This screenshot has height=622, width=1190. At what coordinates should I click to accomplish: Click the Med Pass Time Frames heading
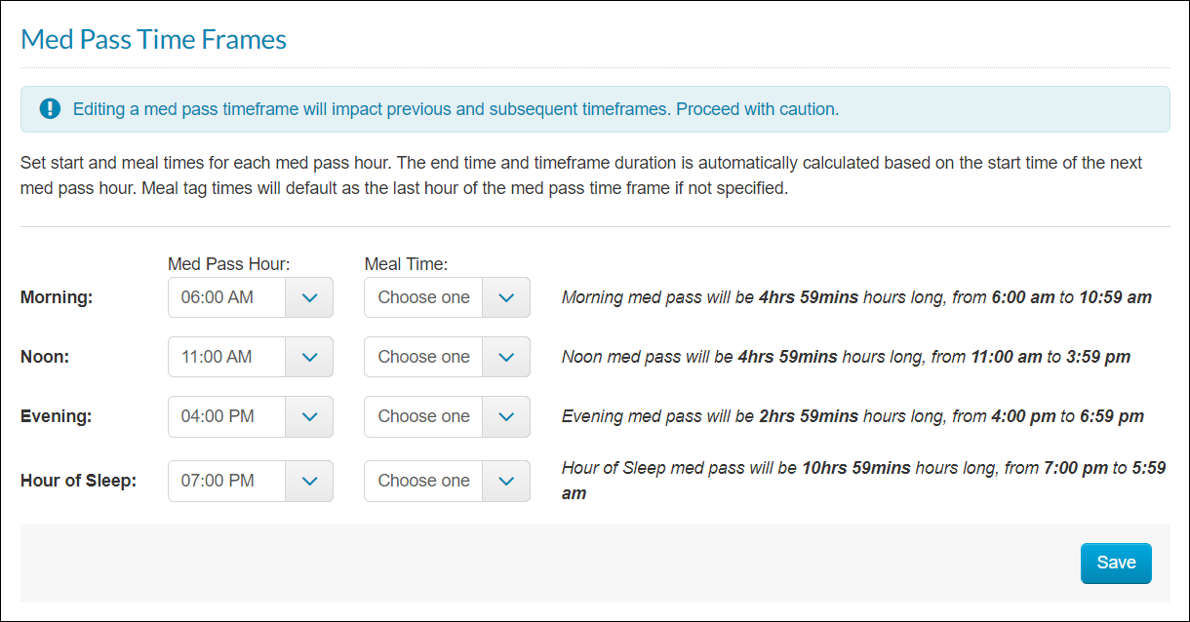(x=153, y=39)
